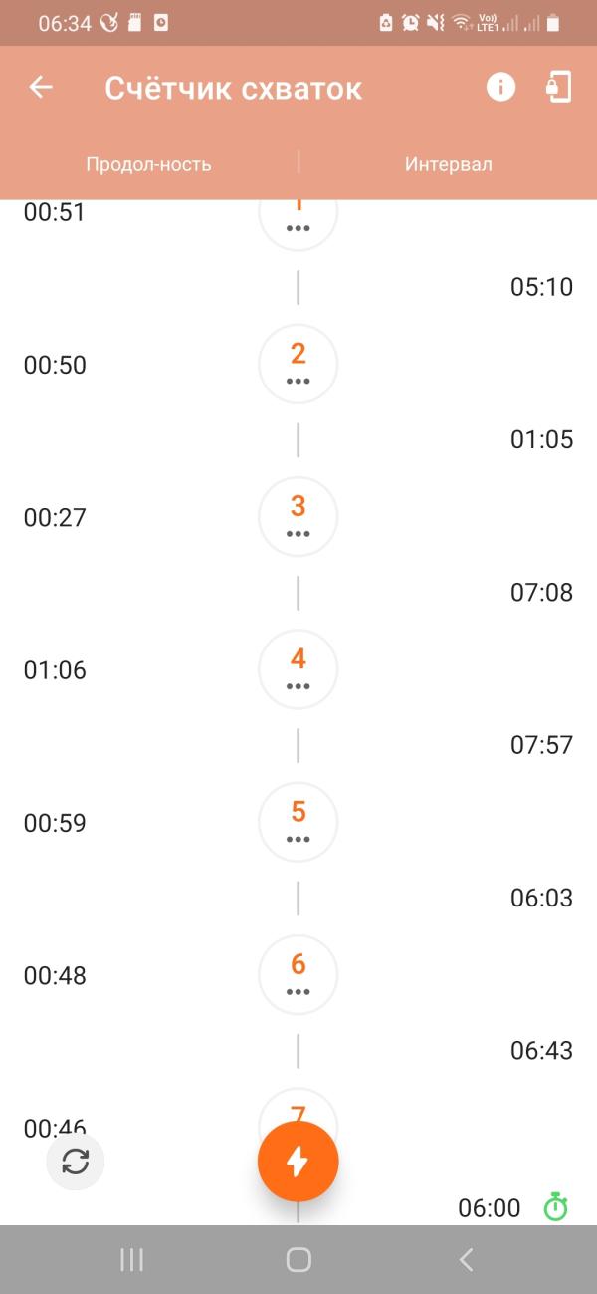Tap the interval 07:57 value

tap(542, 745)
